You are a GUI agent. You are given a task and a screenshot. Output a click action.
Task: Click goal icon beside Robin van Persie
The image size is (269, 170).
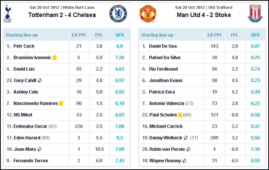tap(188, 149)
